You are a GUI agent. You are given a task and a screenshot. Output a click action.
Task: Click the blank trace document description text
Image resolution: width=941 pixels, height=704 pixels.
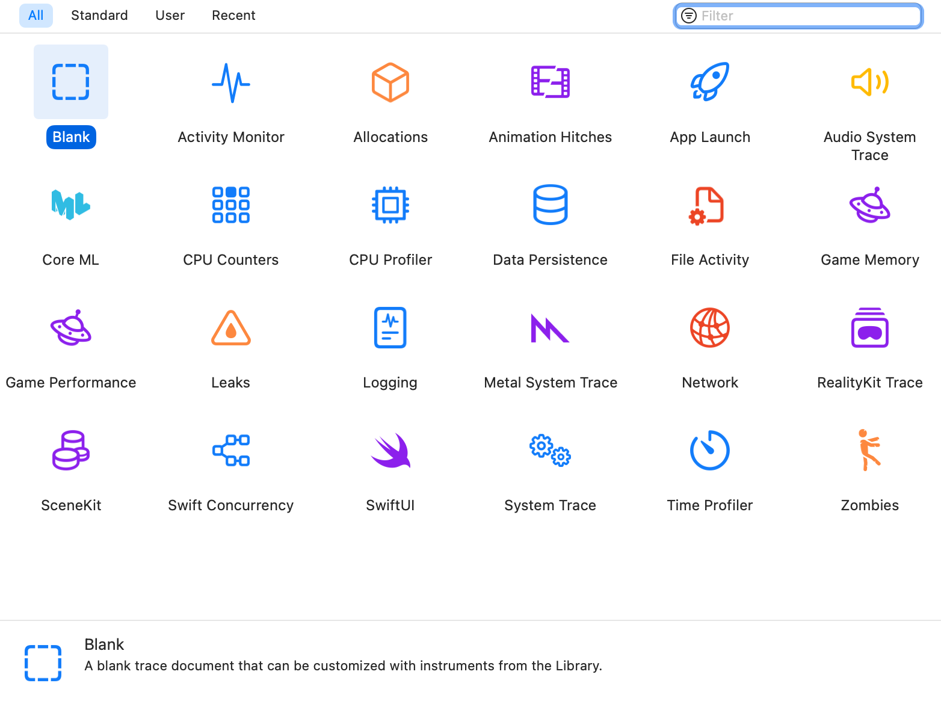(x=343, y=666)
